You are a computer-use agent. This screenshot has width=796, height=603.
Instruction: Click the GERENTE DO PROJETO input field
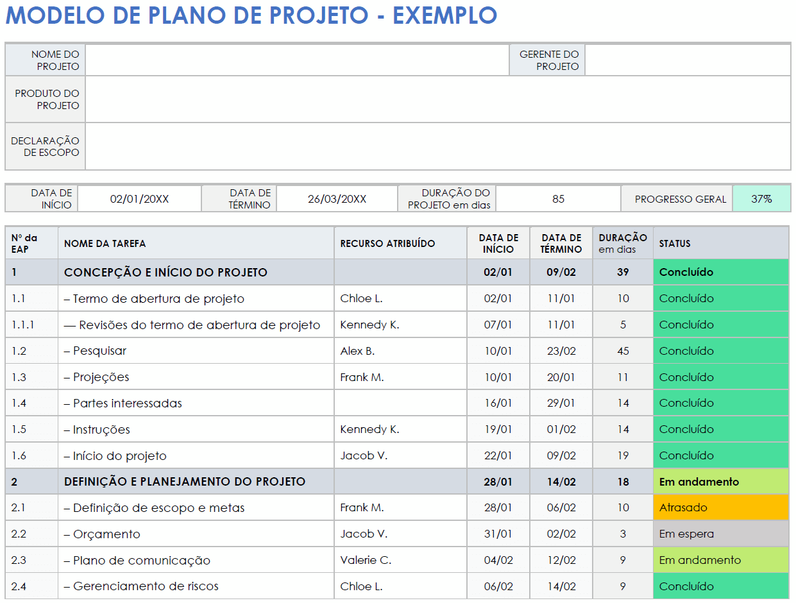[x=688, y=59]
